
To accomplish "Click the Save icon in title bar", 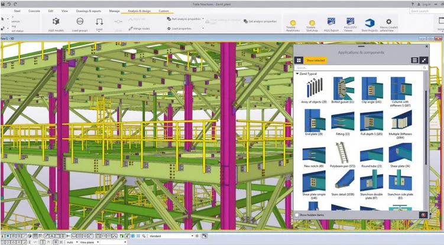I will point(3,4).
